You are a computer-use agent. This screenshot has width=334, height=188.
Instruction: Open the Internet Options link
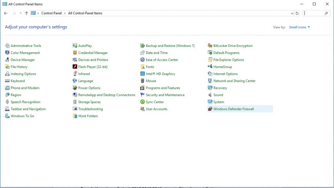coord(225,74)
